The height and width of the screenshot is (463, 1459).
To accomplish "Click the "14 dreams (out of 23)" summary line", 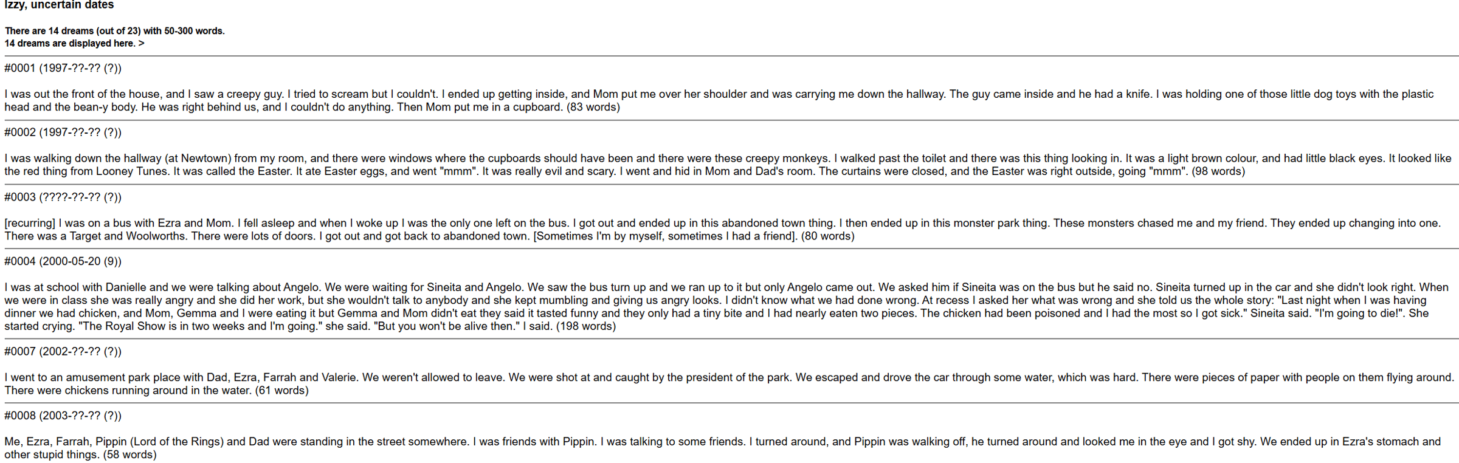I will (115, 31).
